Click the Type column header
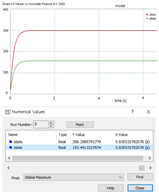The image size is (159, 194). (62, 135)
